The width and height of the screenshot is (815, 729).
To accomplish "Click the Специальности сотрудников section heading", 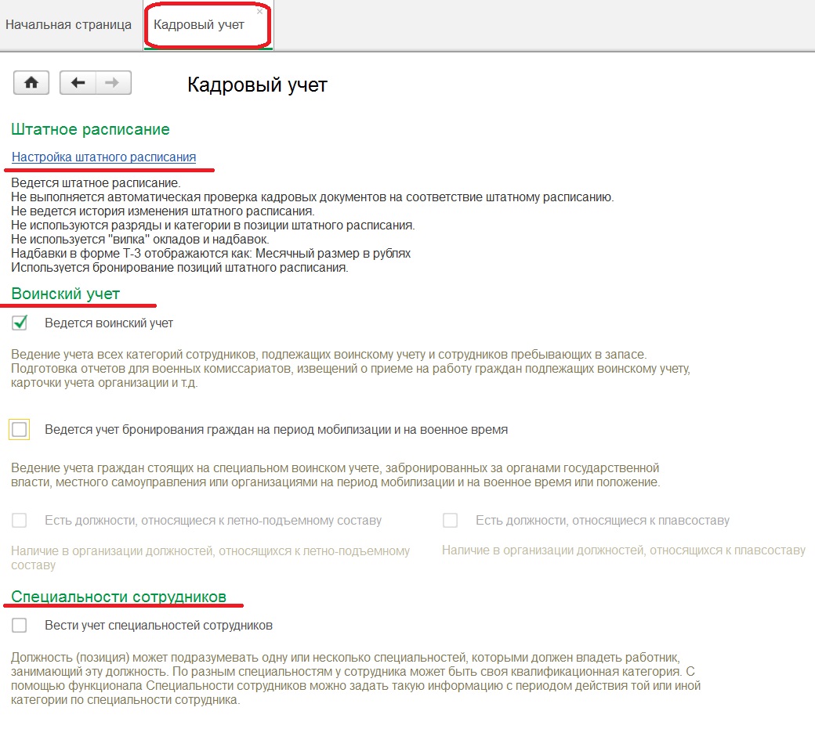I will click(x=118, y=597).
